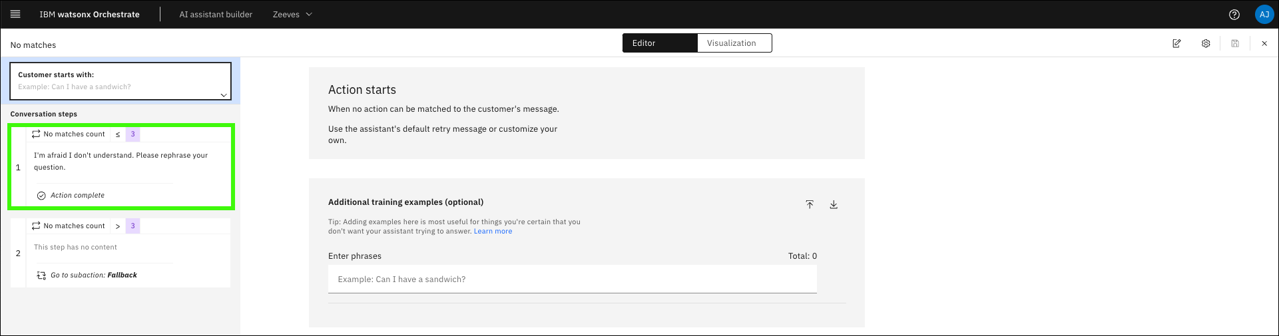This screenshot has height=336, width=1279.
Task: Click the Learn more link
Action: pos(493,232)
